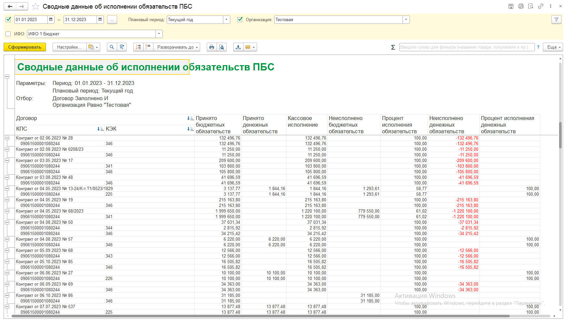Viewport: 569px width, 322px height.
Task: Collapse Контракт от 03.05.2023 № 17 group
Action: coord(7,161)
